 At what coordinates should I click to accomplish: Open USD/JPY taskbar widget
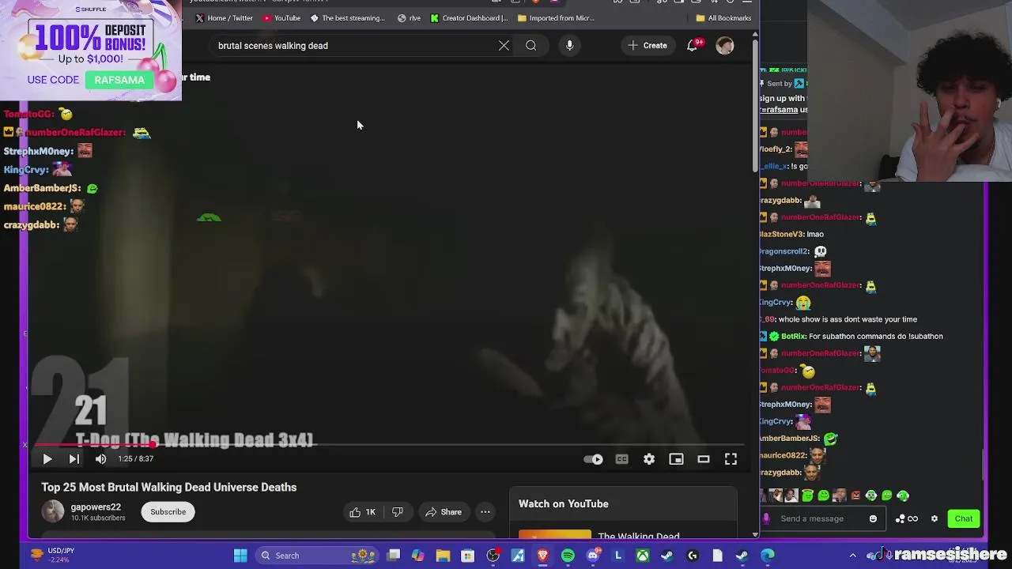[x=52, y=555]
